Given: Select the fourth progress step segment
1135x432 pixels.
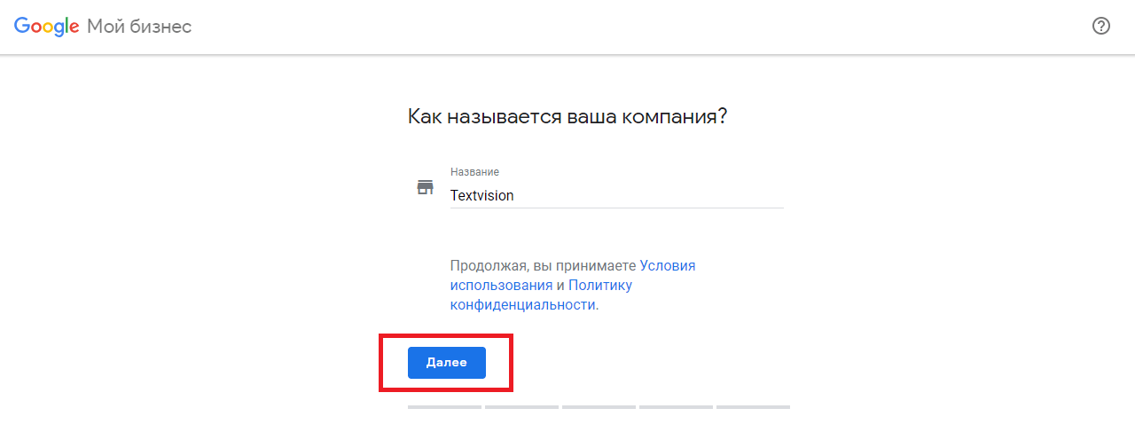Looking at the screenshot, I should (x=676, y=407).
